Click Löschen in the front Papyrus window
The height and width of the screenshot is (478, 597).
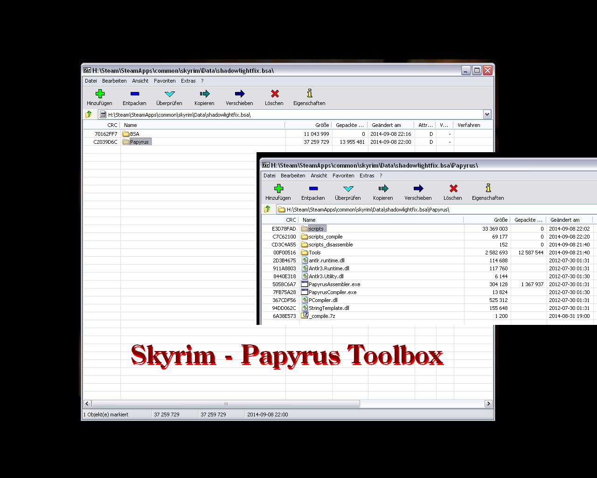(x=453, y=192)
